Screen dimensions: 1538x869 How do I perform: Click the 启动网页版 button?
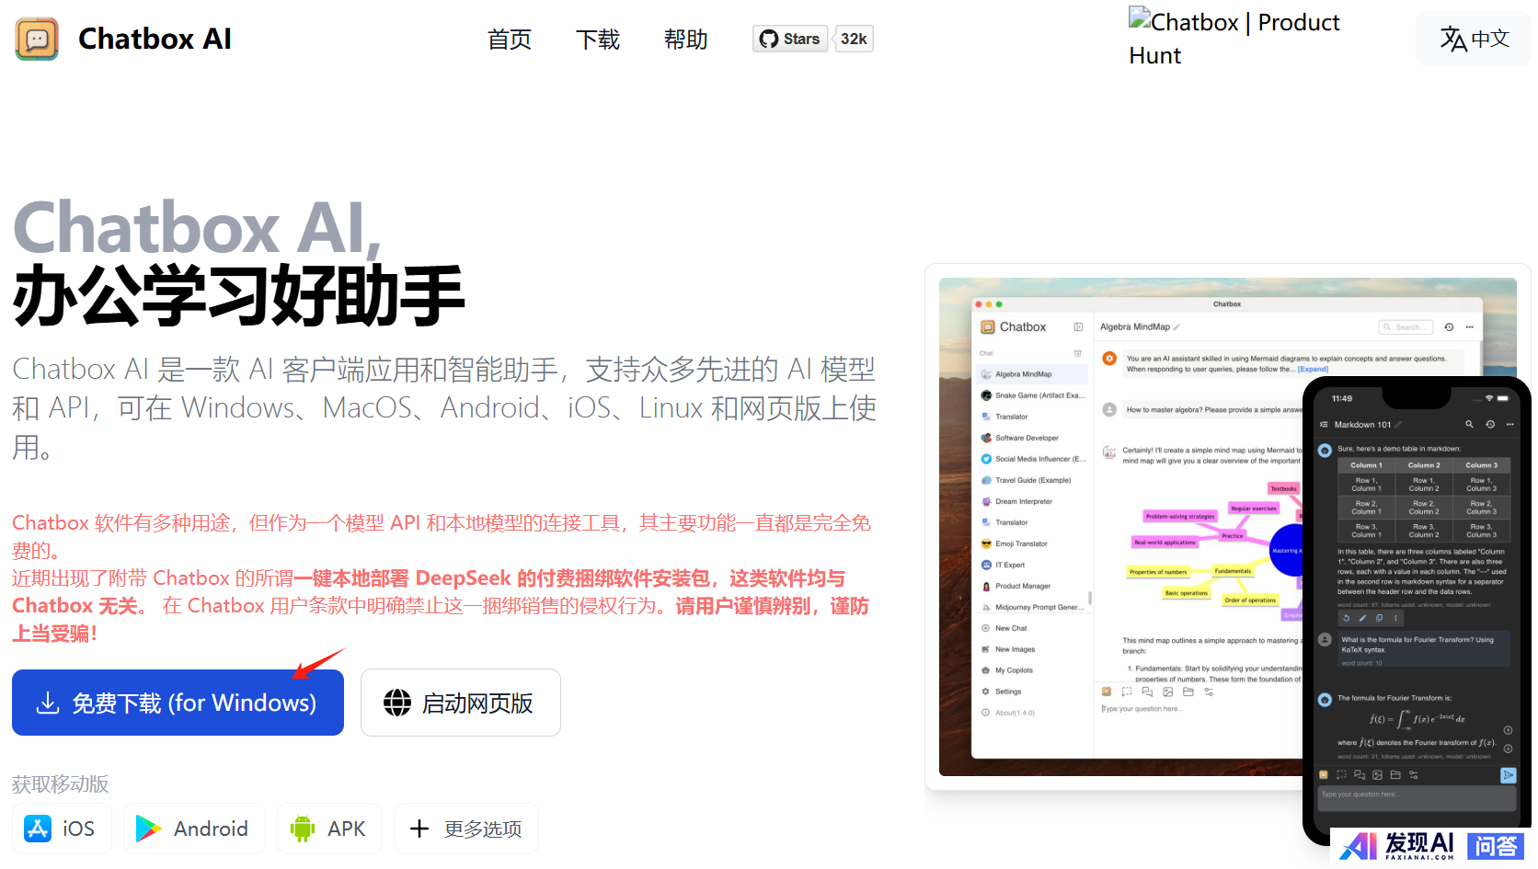461,703
